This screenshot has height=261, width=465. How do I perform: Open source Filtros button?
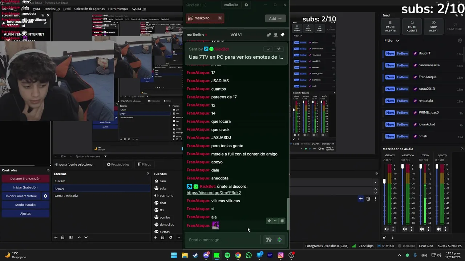click(144, 164)
